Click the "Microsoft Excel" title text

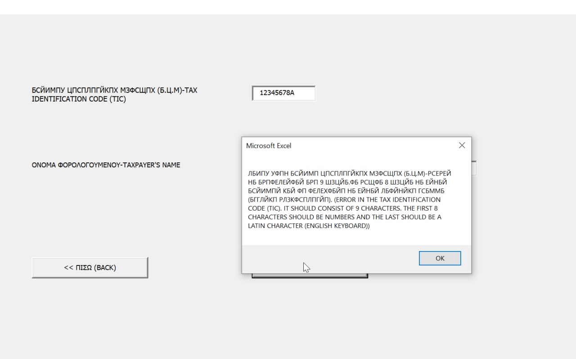[269, 145]
